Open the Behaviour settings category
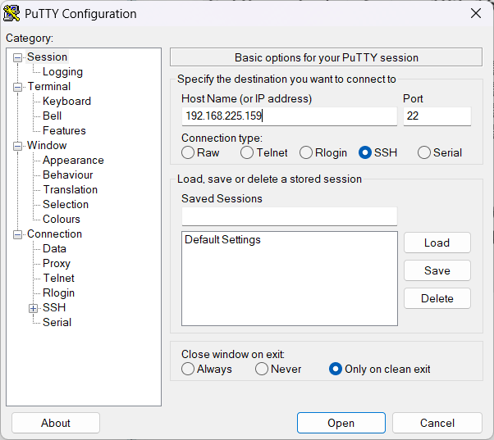 tap(68, 175)
